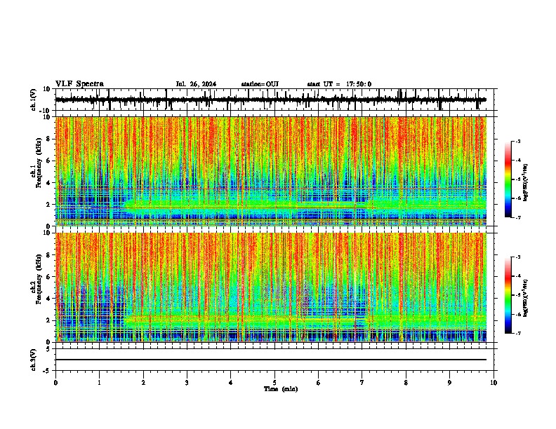Click the Time (min) axis label

coord(281,389)
